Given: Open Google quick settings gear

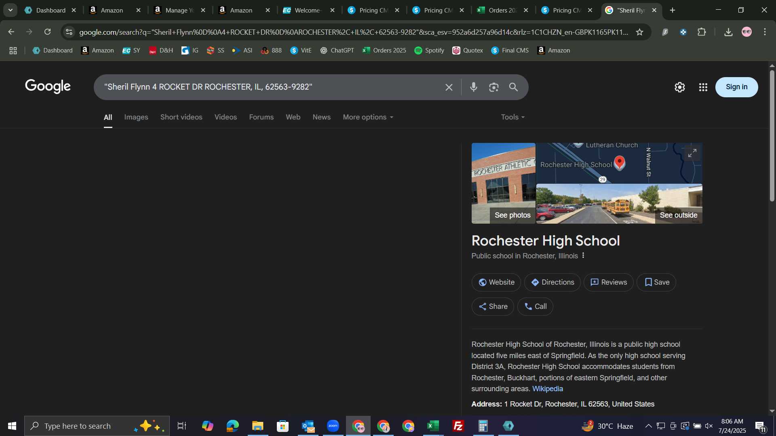Looking at the screenshot, I should 680,87.
